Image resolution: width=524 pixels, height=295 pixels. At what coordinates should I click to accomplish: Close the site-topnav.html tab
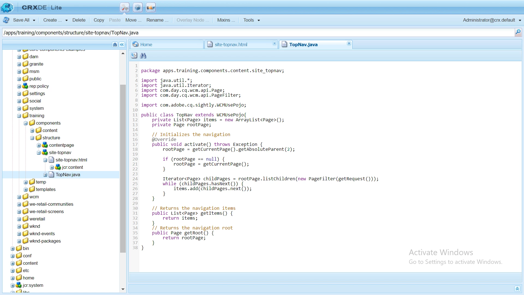point(274,43)
